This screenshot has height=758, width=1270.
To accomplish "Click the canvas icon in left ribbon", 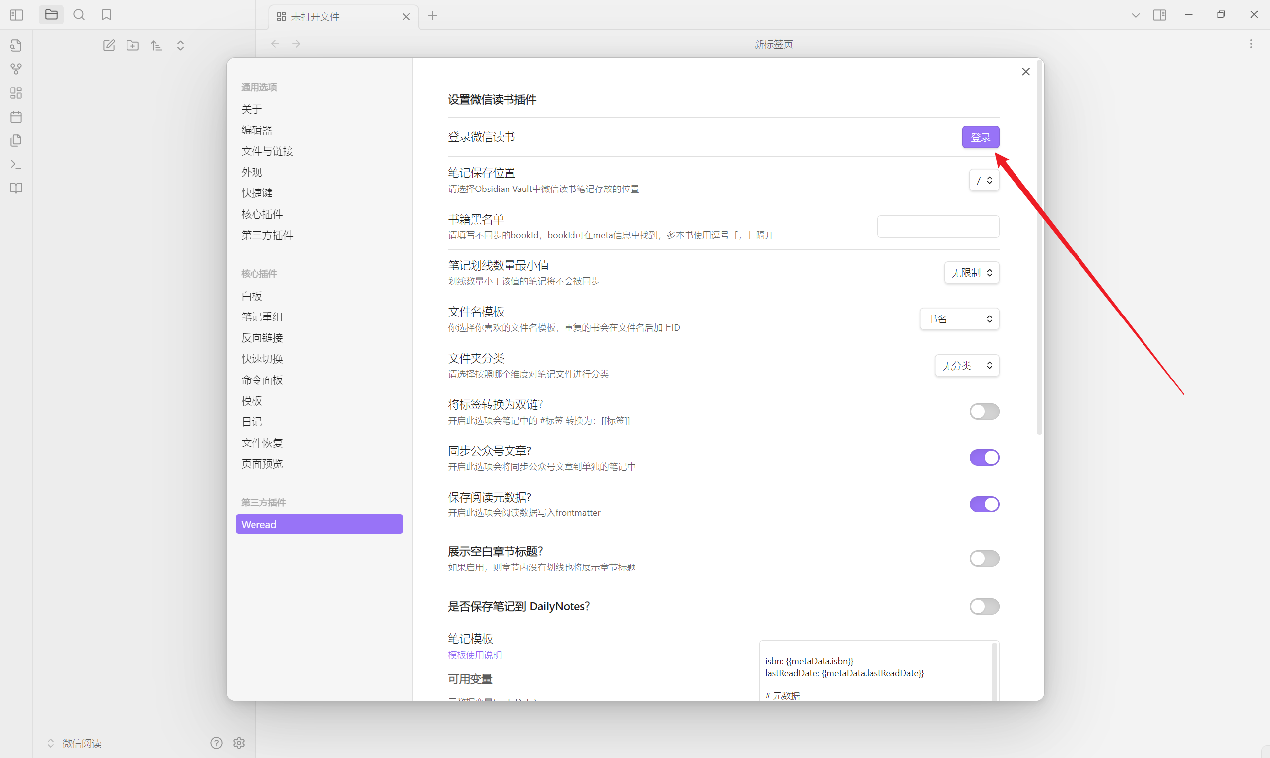I will click(x=16, y=93).
